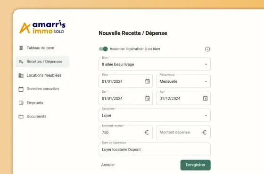Click the info icon beside Associer l'opération
This screenshot has height=174, width=264.
coord(207,49)
